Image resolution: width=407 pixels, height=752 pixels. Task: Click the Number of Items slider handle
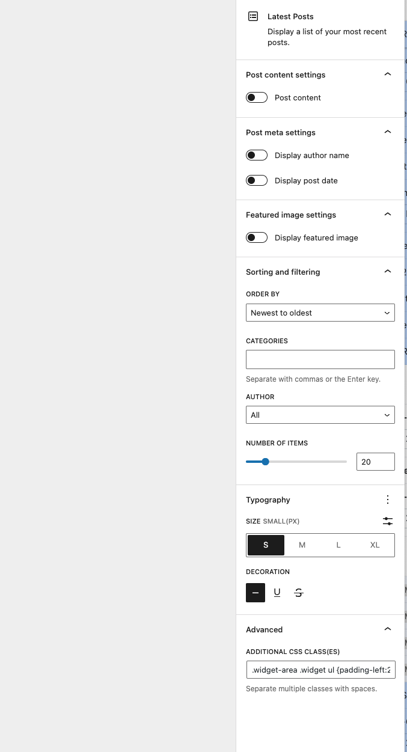coord(265,462)
